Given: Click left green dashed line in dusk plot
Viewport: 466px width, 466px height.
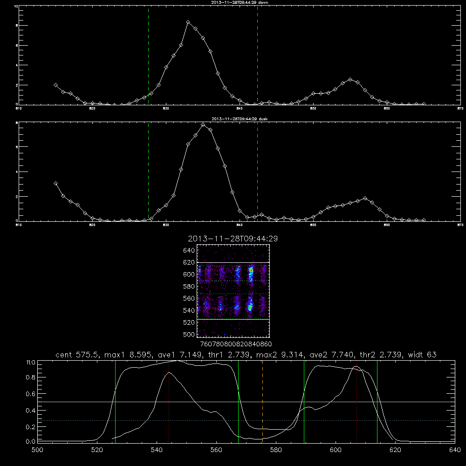Looking at the screenshot, I should (148, 171).
